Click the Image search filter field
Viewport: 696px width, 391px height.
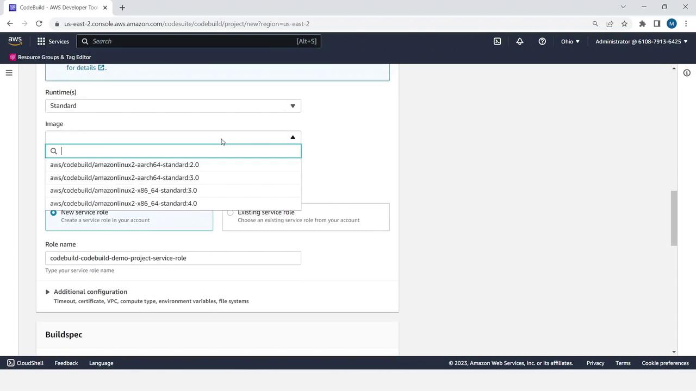pos(173,151)
